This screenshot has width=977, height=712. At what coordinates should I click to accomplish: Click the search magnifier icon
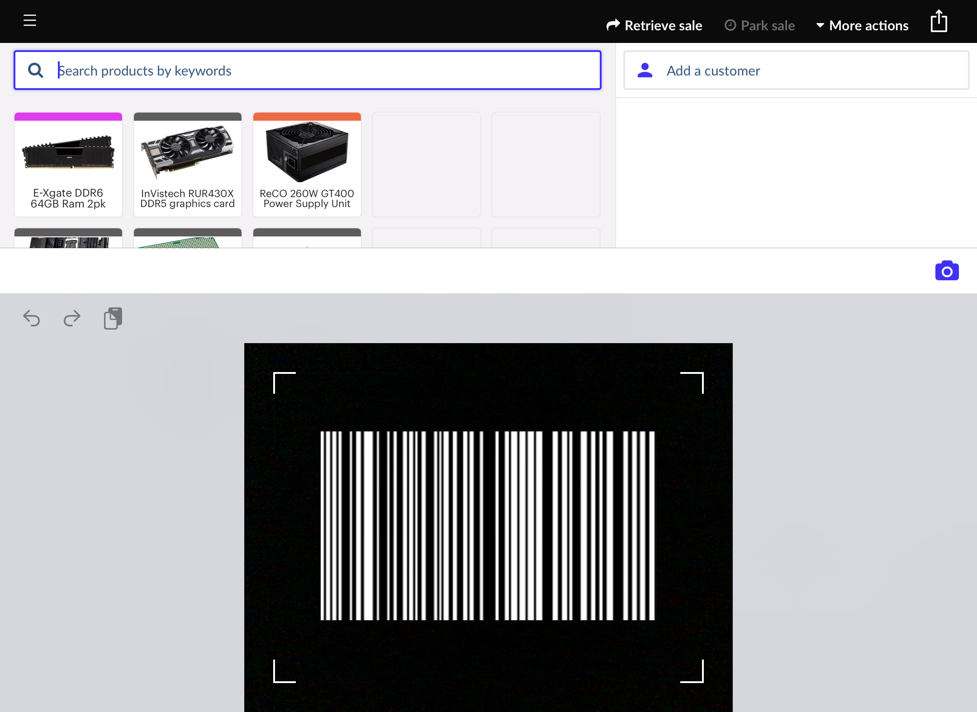36,70
